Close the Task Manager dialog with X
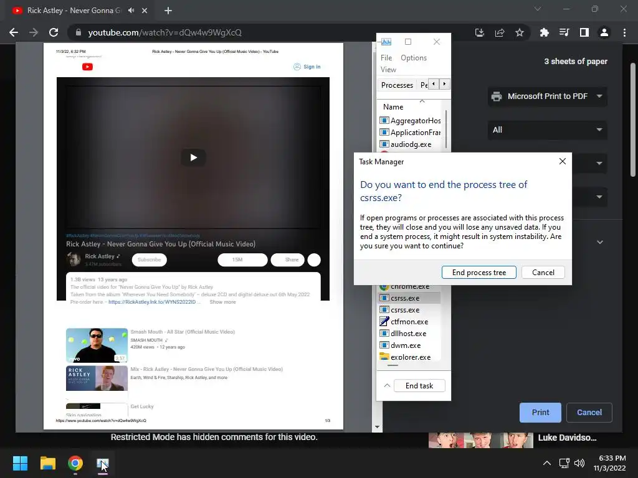This screenshot has width=638, height=478. coord(563,161)
